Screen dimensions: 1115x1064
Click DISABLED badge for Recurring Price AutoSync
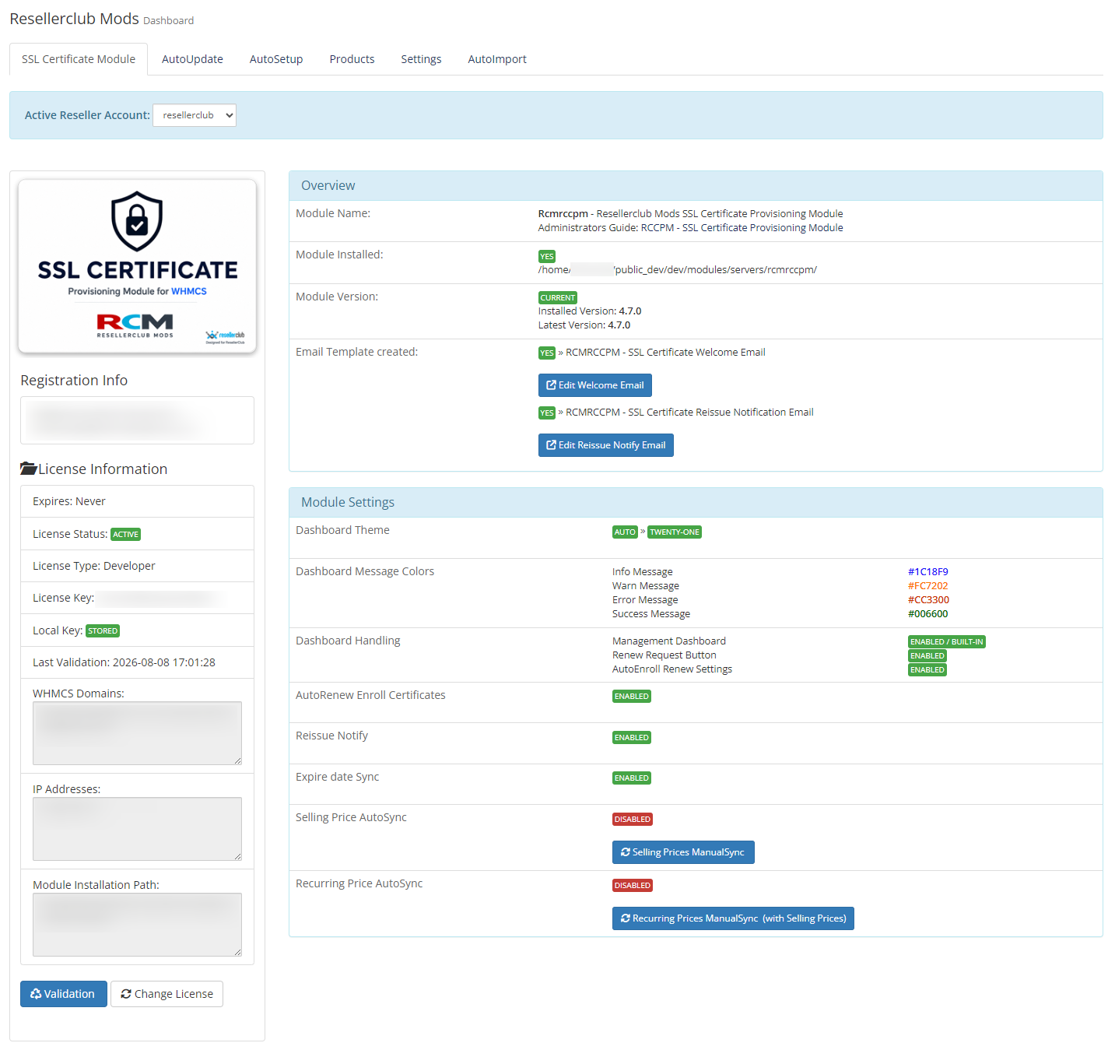(x=633, y=886)
